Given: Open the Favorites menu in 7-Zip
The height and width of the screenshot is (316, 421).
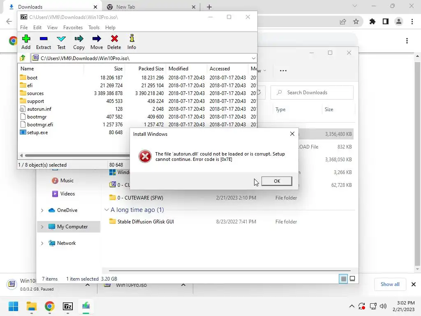Looking at the screenshot, I should pyautogui.click(x=73, y=28).
